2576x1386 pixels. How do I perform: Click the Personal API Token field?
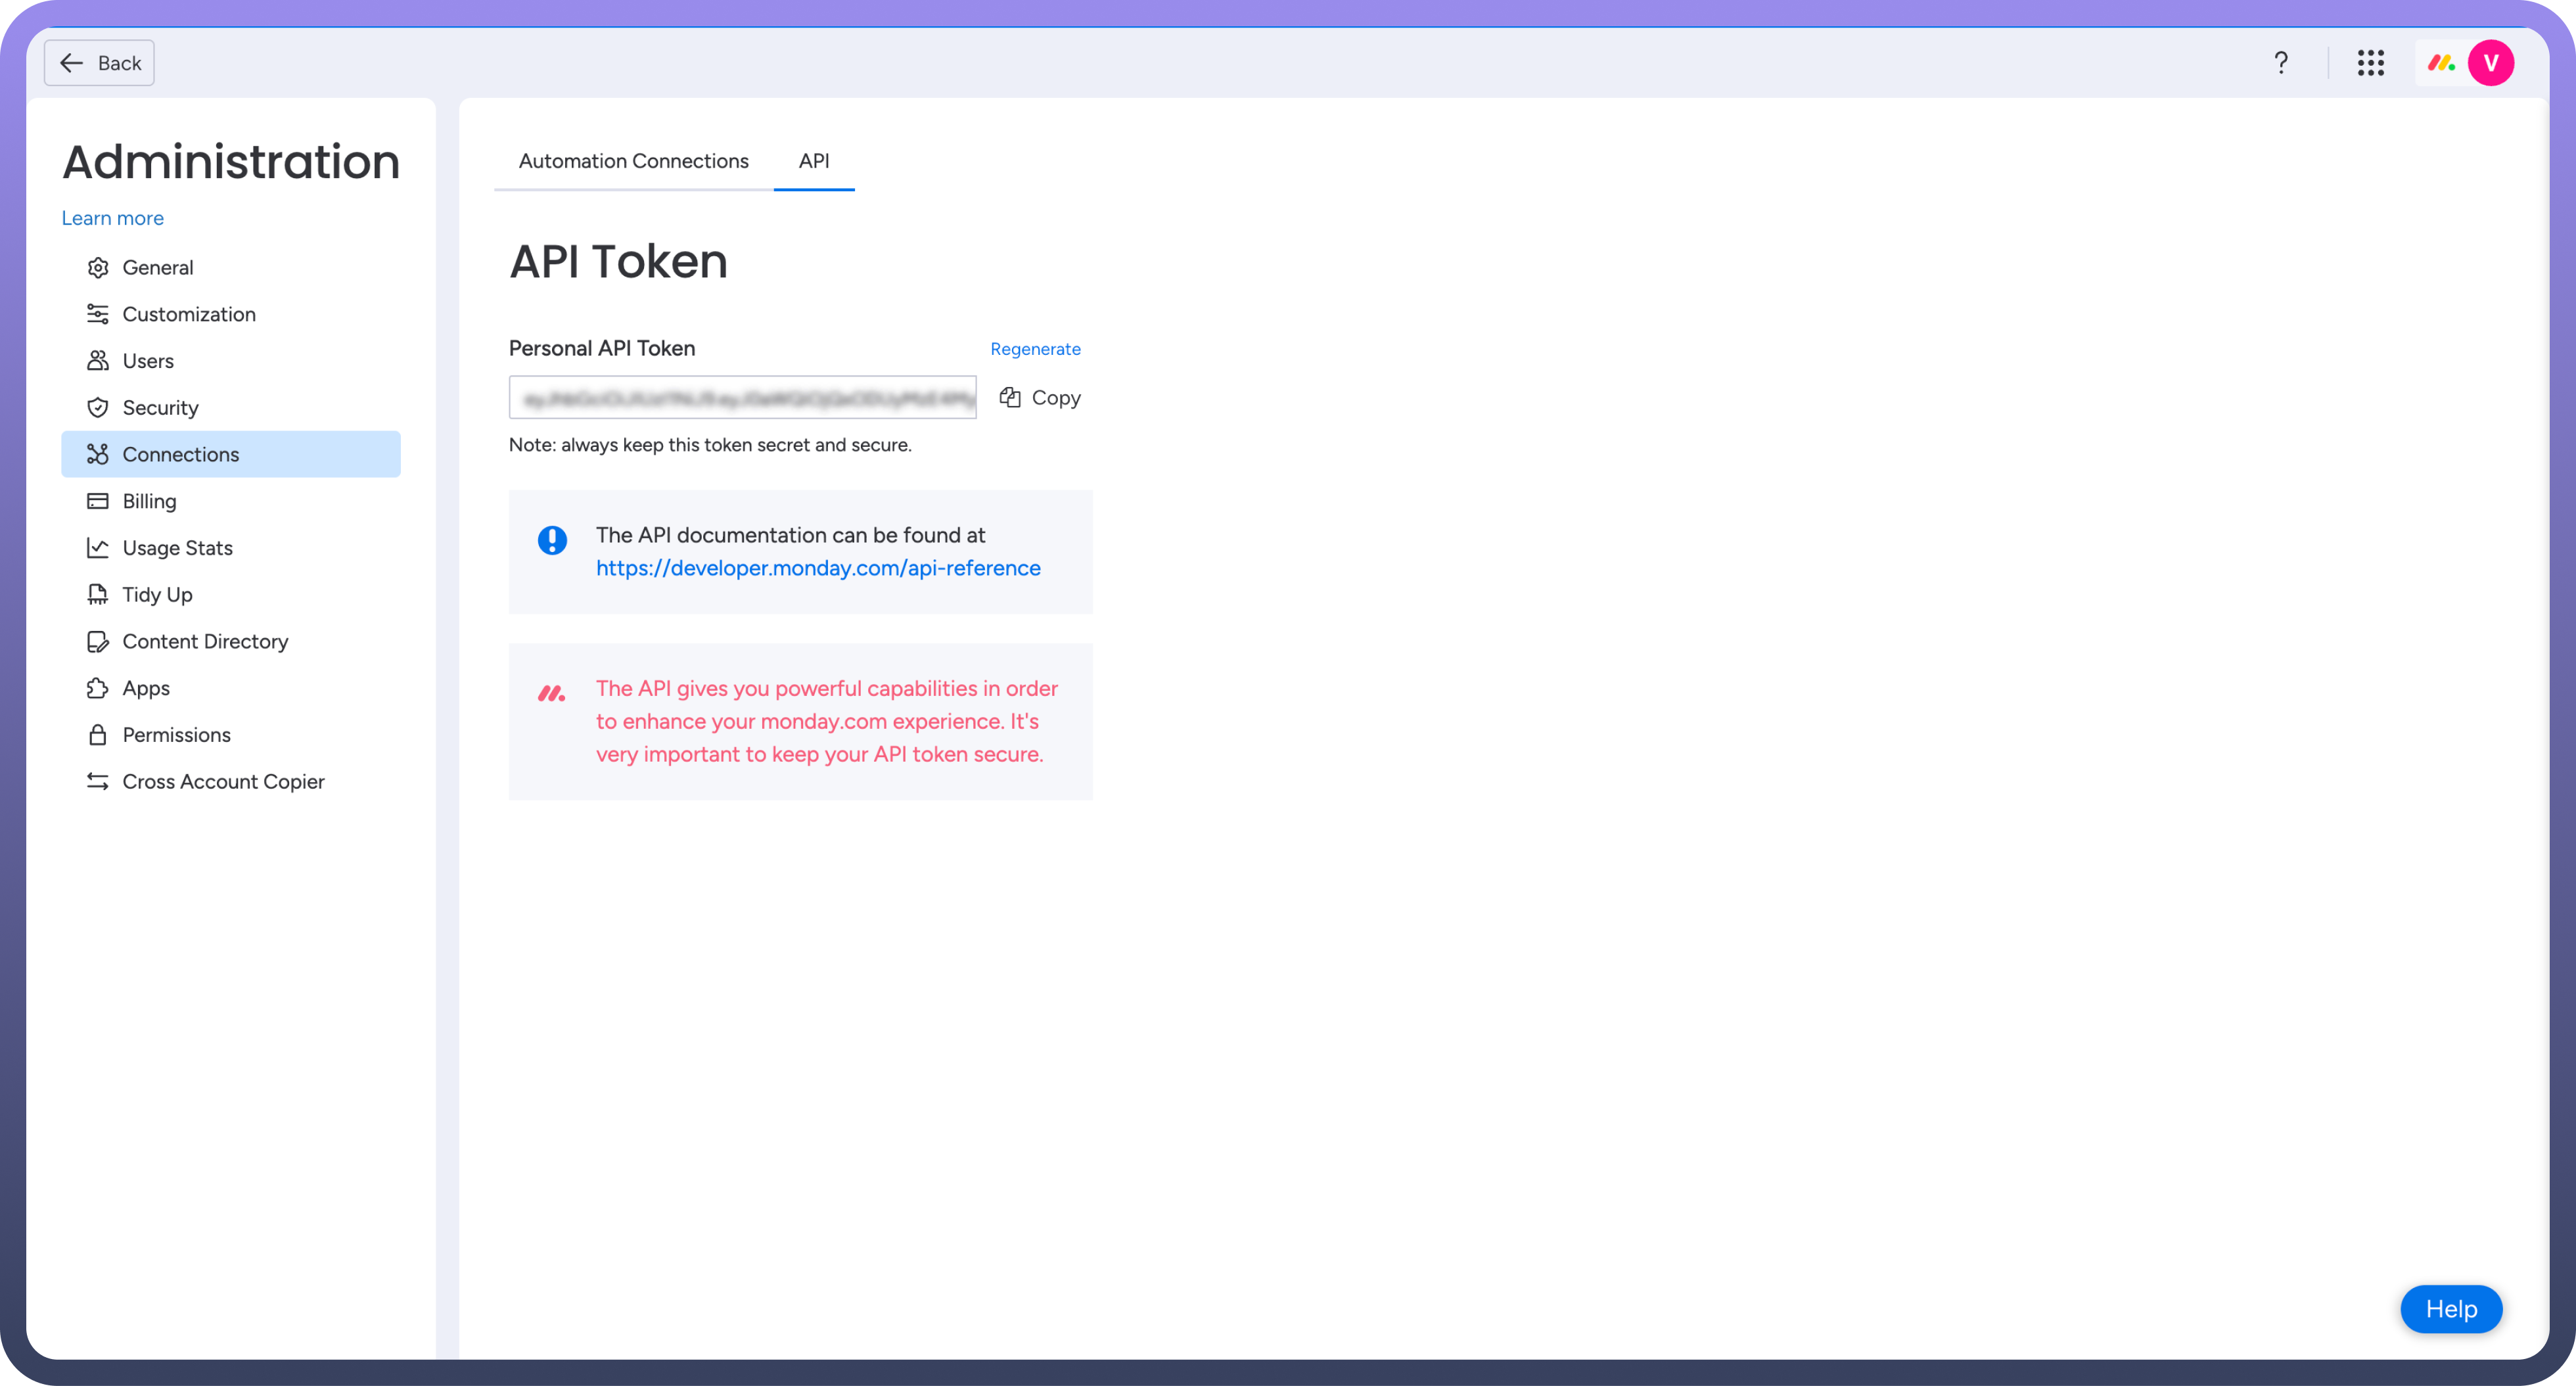tap(742, 397)
